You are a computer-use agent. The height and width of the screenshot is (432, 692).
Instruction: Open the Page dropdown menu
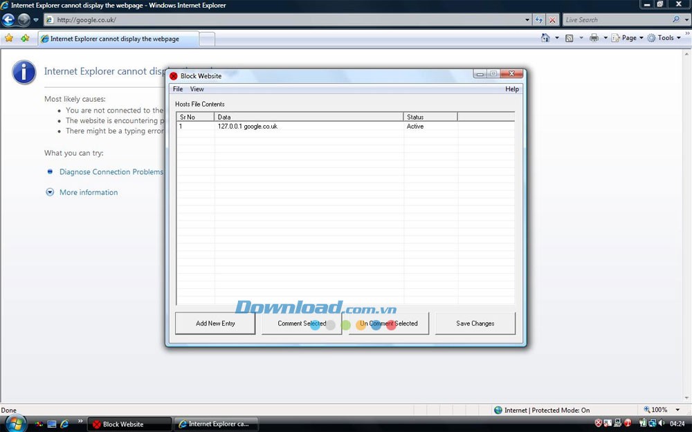coord(628,38)
